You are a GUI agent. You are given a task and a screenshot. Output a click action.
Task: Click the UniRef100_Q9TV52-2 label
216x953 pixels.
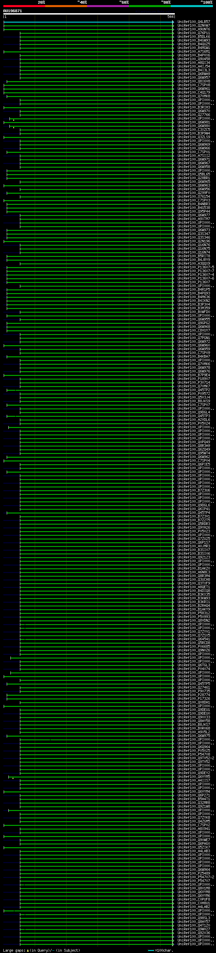click(196, 758)
